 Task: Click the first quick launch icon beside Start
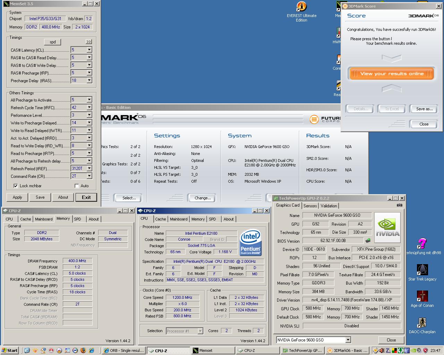coord(27,350)
